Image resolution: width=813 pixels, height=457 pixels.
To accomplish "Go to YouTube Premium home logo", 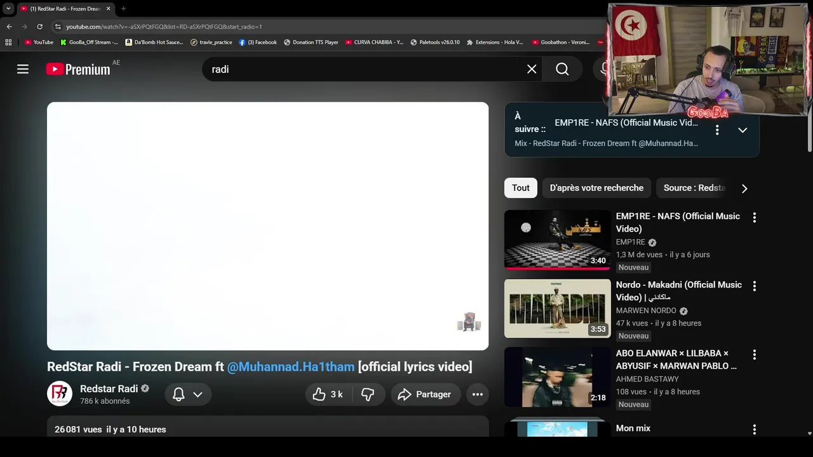I will pos(78,69).
